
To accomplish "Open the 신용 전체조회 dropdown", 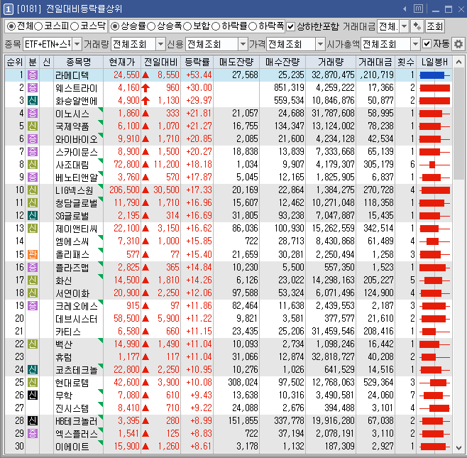I will 243,44.
